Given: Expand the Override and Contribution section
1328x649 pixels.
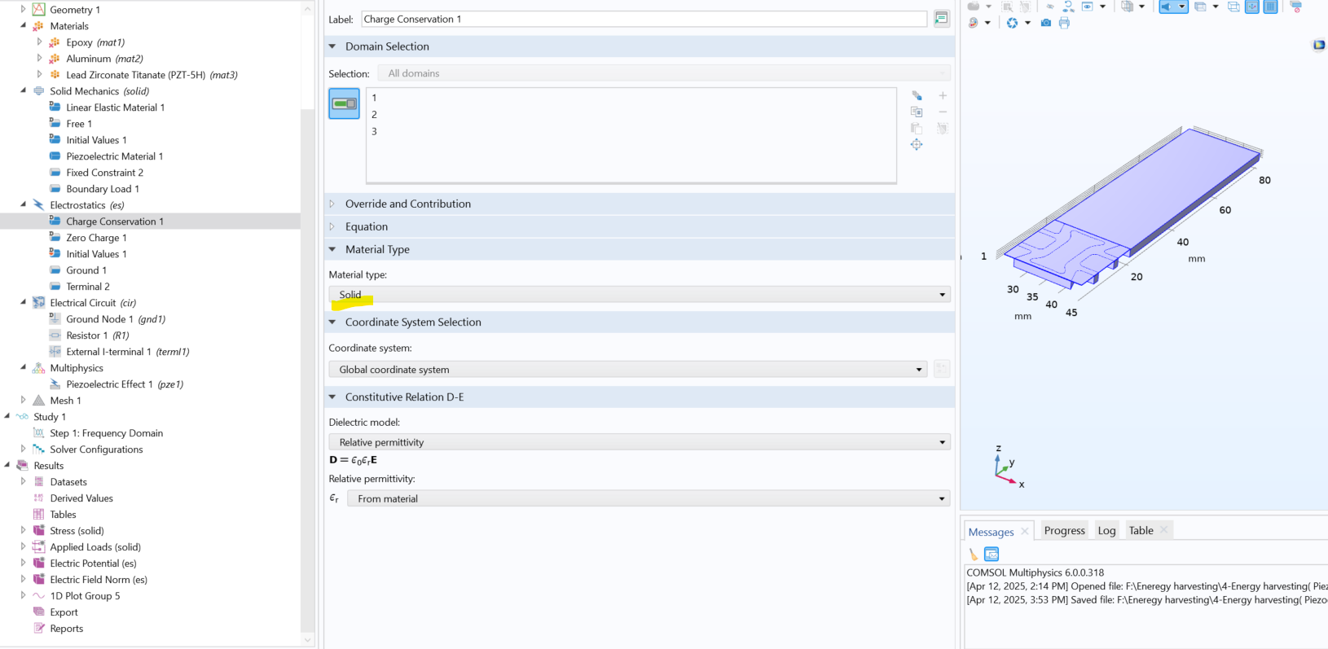Looking at the screenshot, I should click(x=407, y=204).
